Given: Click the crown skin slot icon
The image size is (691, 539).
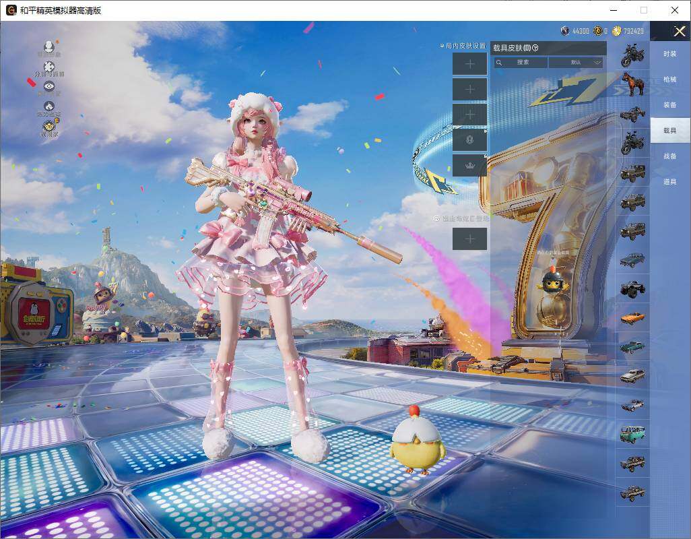Looking at the screenshot, I should coord(469,165).
